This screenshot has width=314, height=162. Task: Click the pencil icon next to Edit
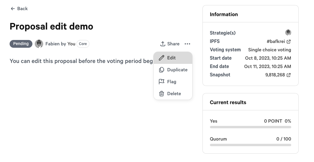tap(161, 58)
